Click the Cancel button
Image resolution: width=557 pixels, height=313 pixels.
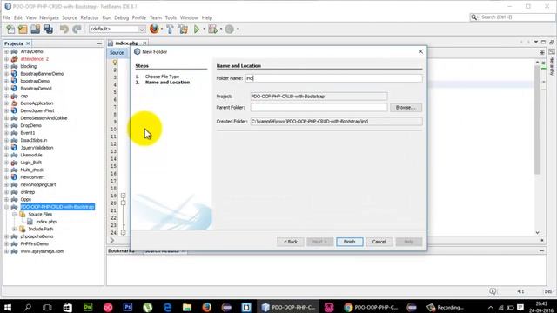click(x=379, y=242)
